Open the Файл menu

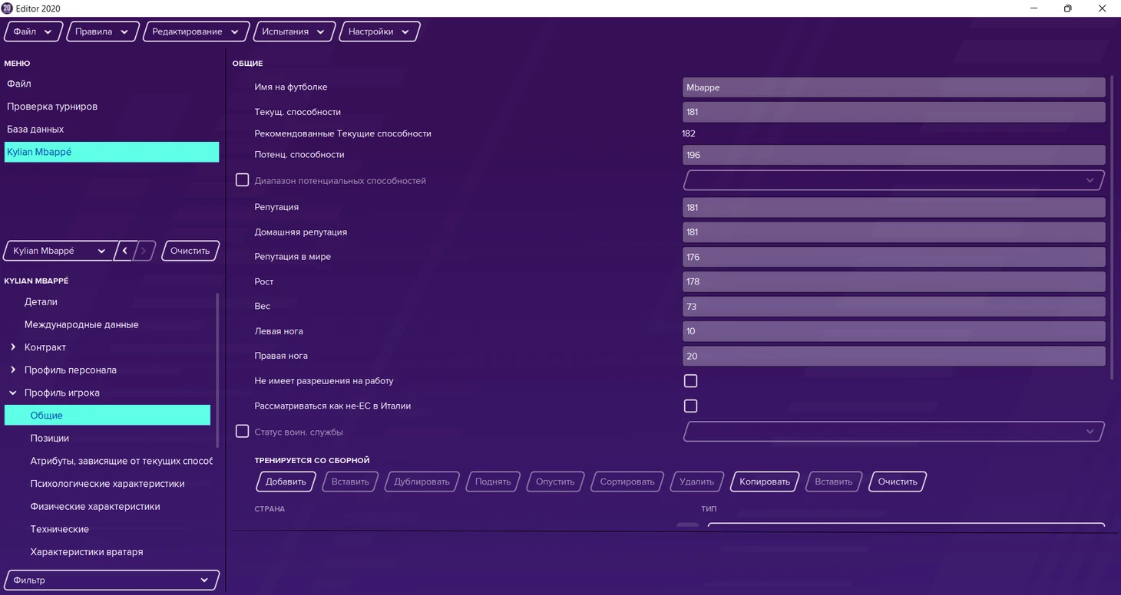coord(32,31)
